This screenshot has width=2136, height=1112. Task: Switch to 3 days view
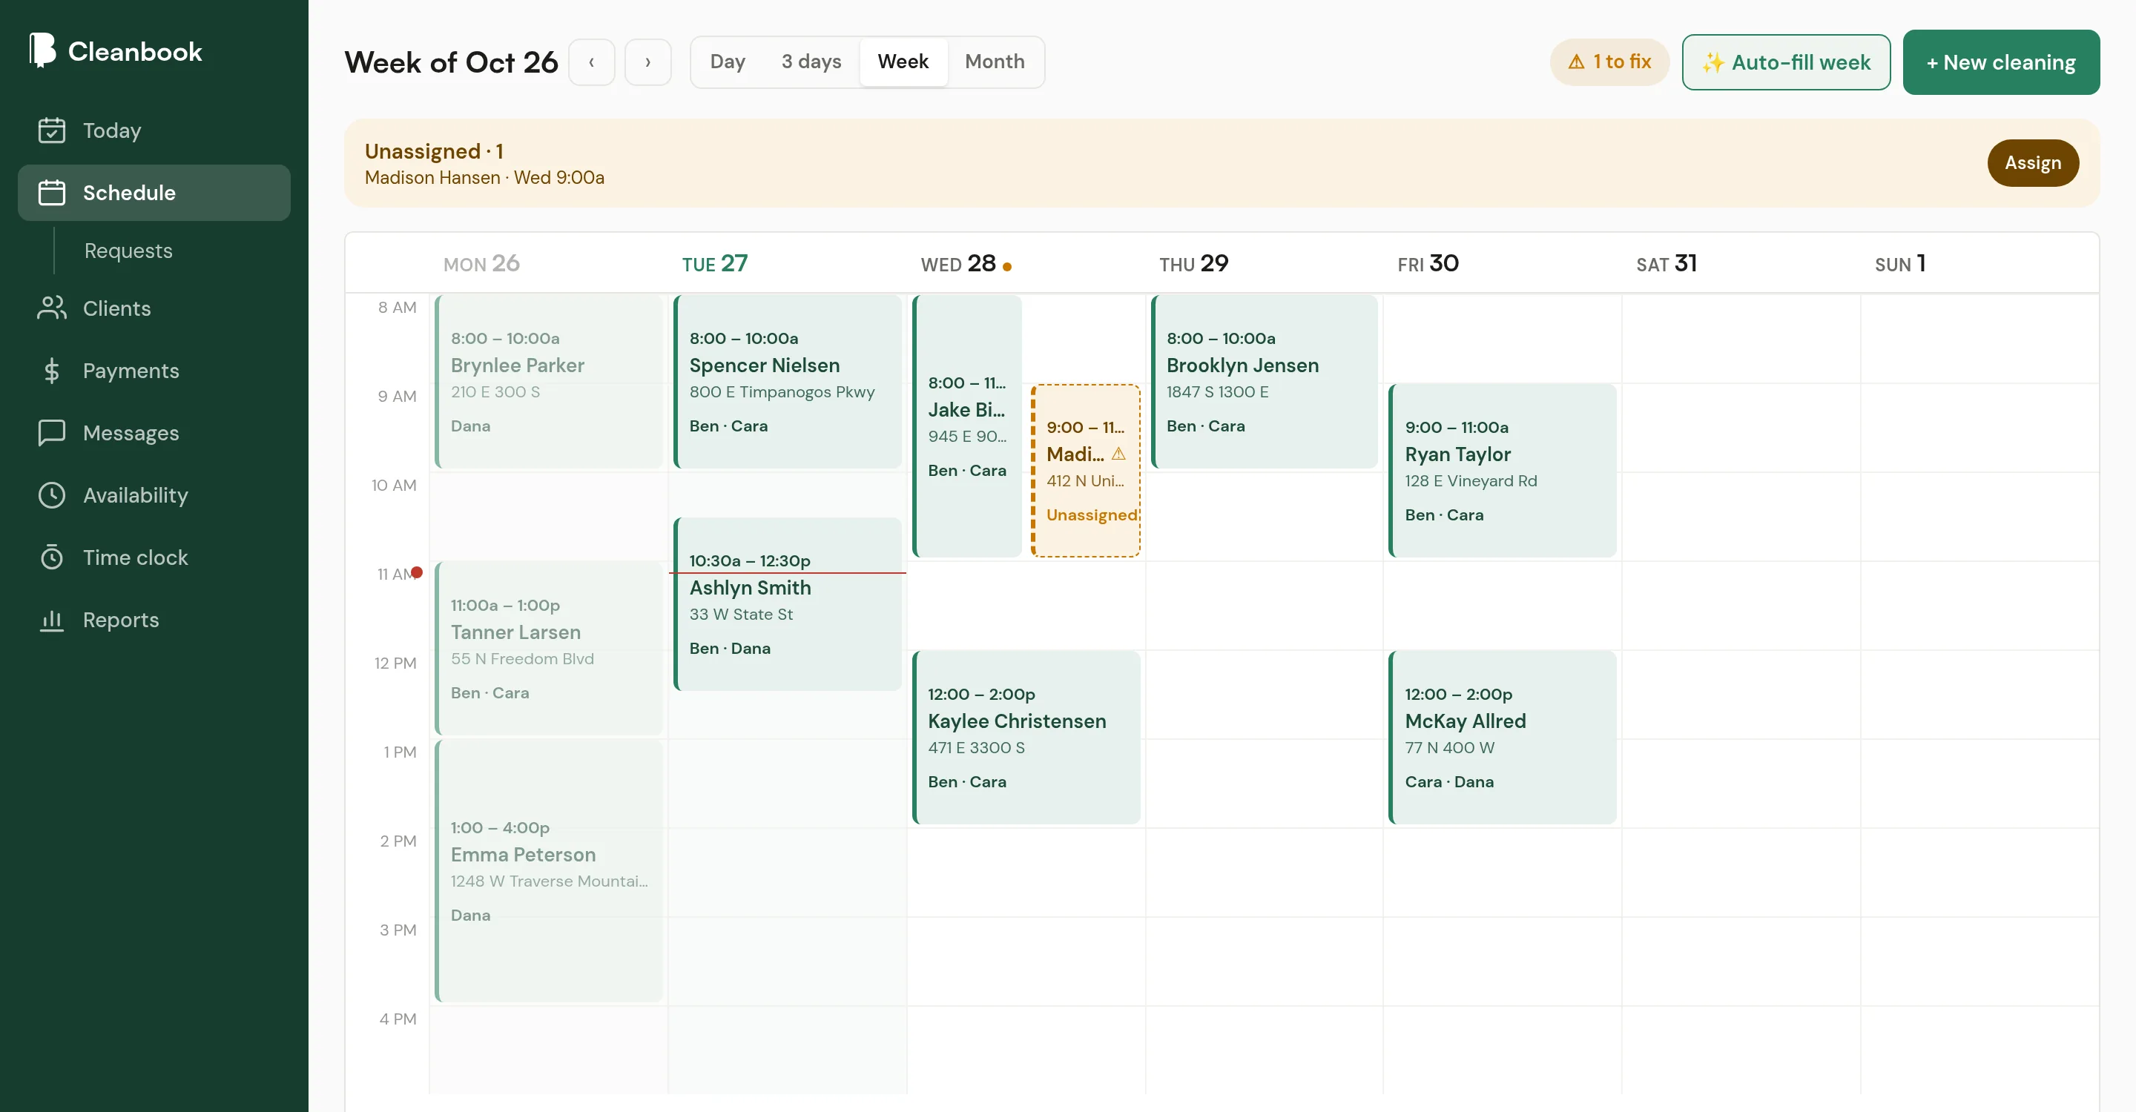811,62
